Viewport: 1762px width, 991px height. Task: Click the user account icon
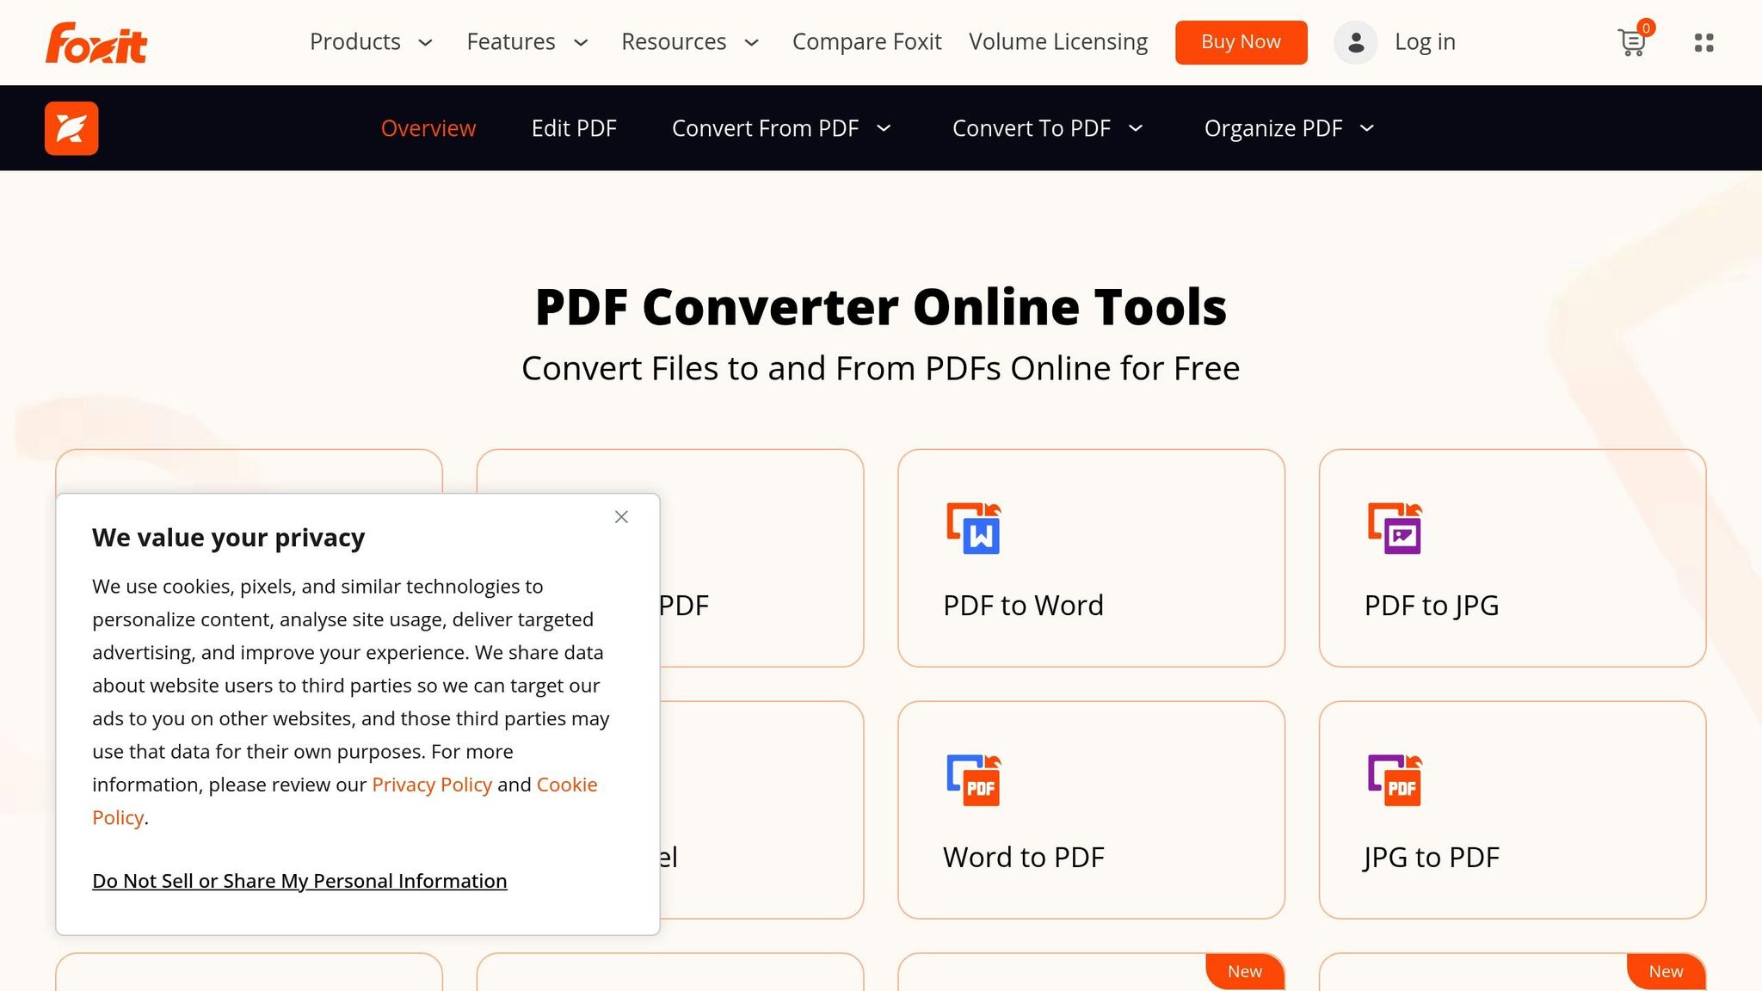pyautogui.click(x=1355, y=42)
